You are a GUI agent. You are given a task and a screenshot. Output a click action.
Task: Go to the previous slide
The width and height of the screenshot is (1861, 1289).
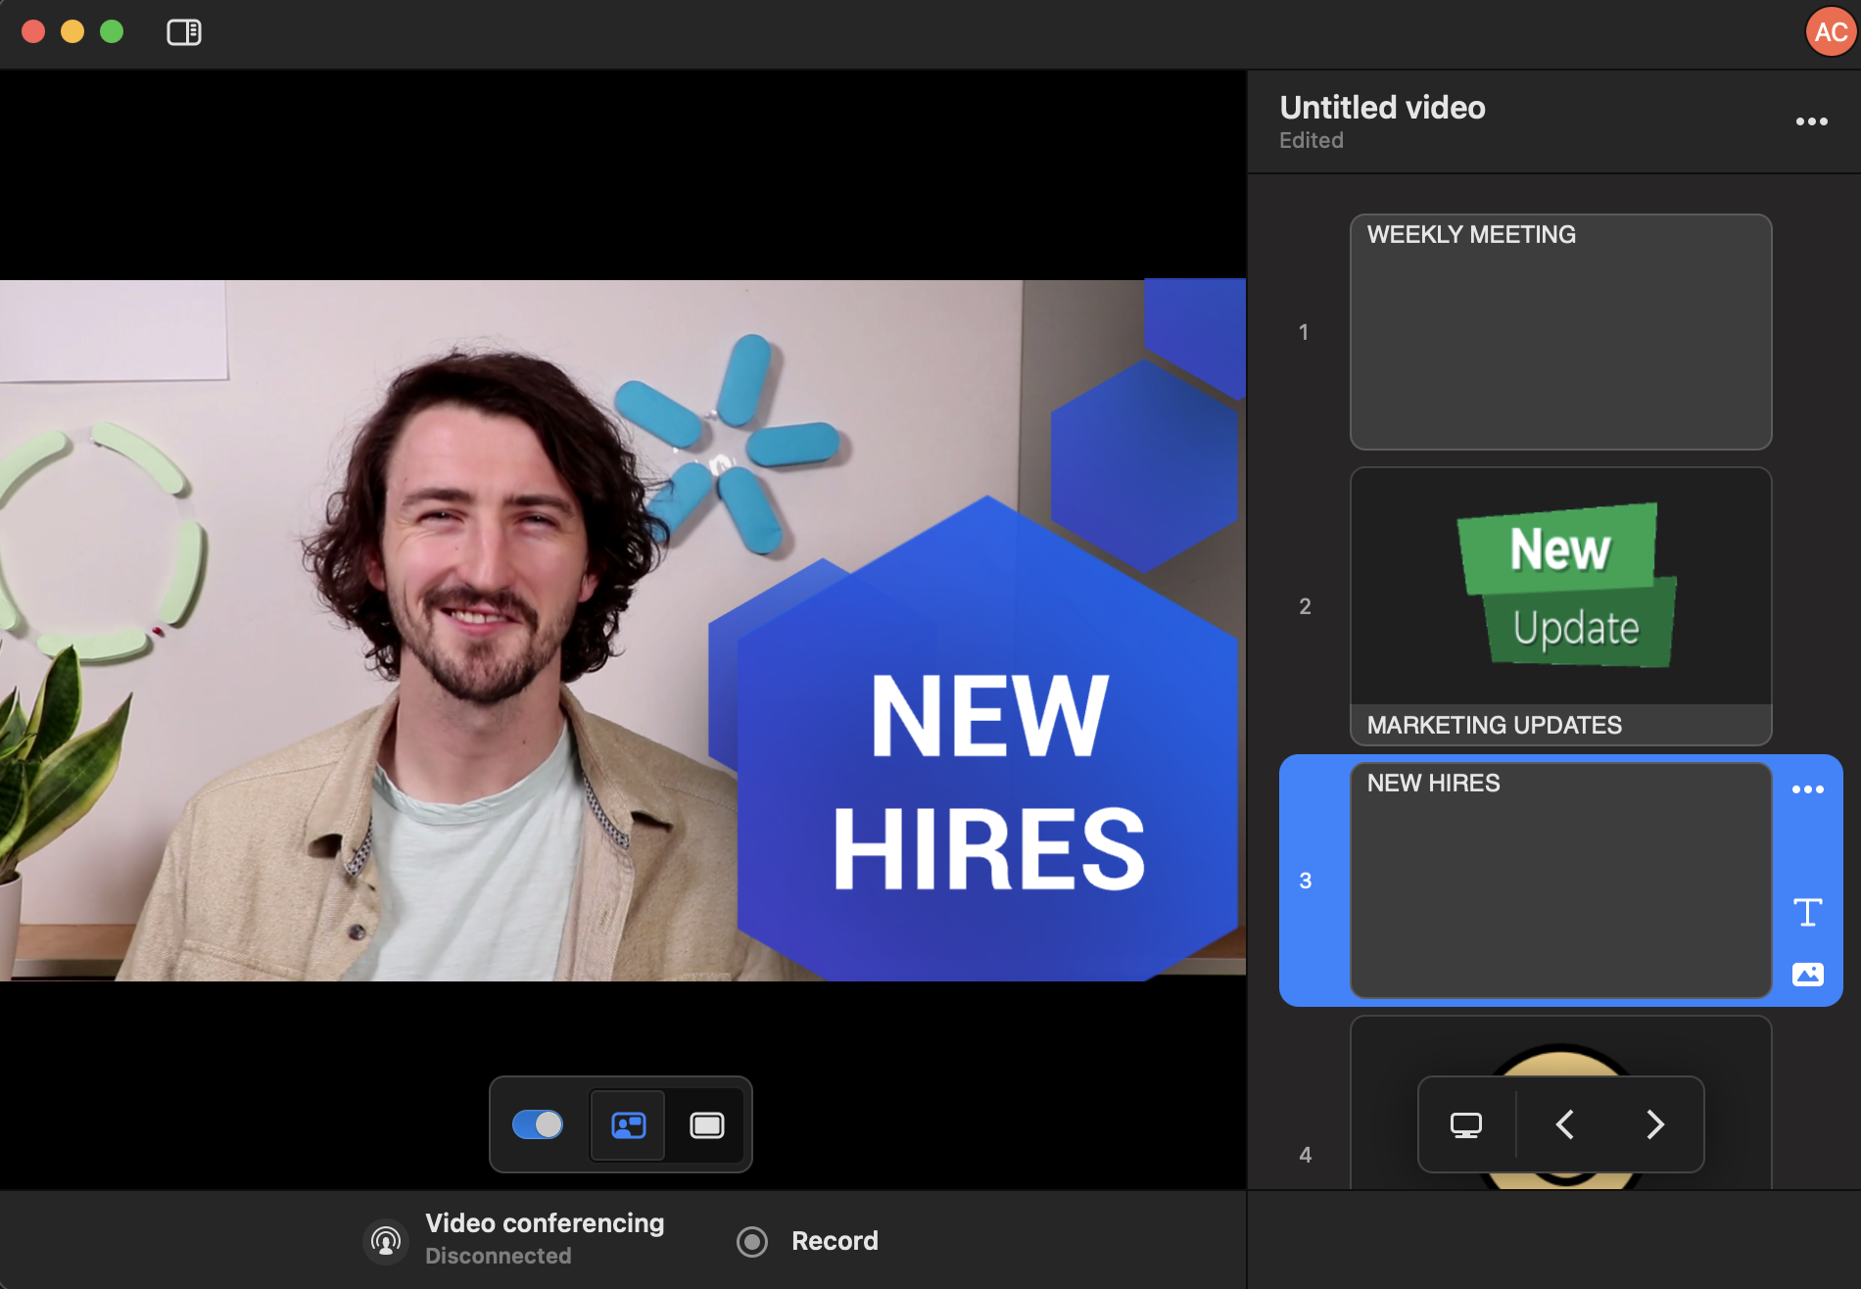click(1565, 1124)
